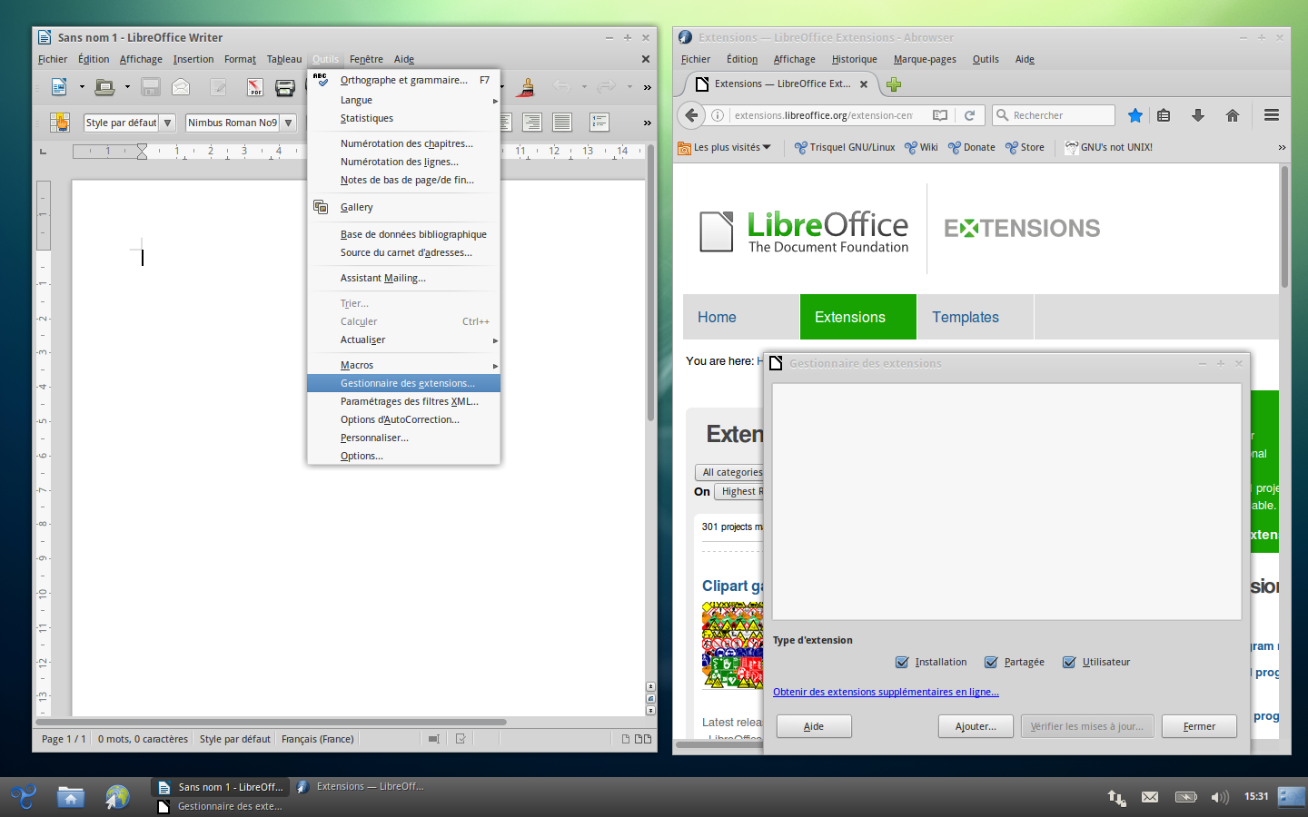Expand the Langue submenu
The image size is (1308, 817).
(403, 100)
